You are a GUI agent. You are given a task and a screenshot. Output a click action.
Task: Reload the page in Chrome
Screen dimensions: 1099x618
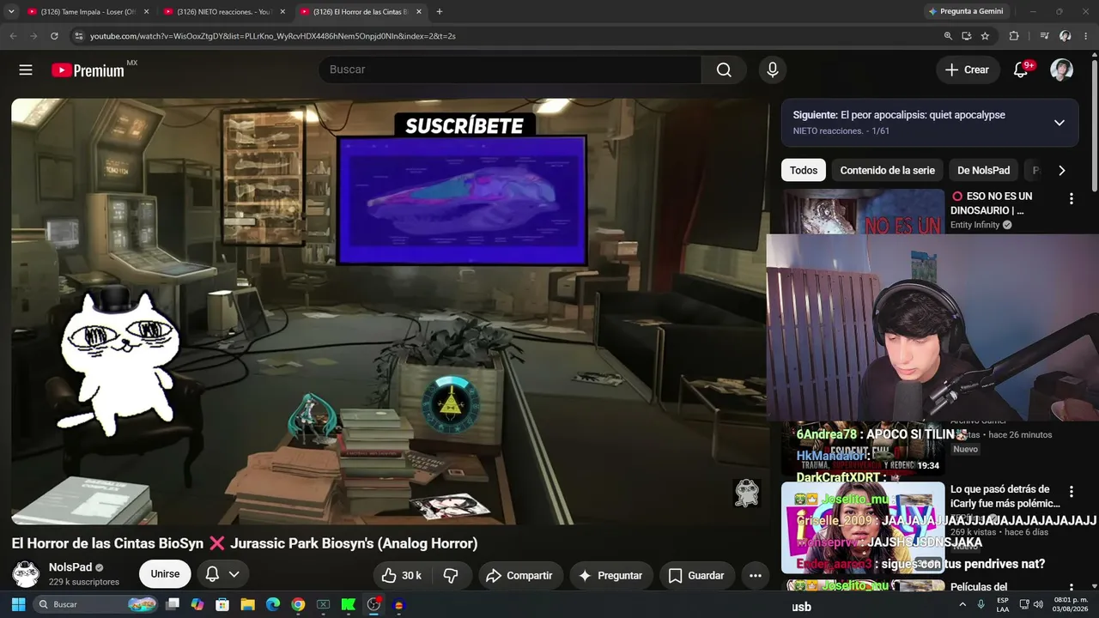[54, 36]
